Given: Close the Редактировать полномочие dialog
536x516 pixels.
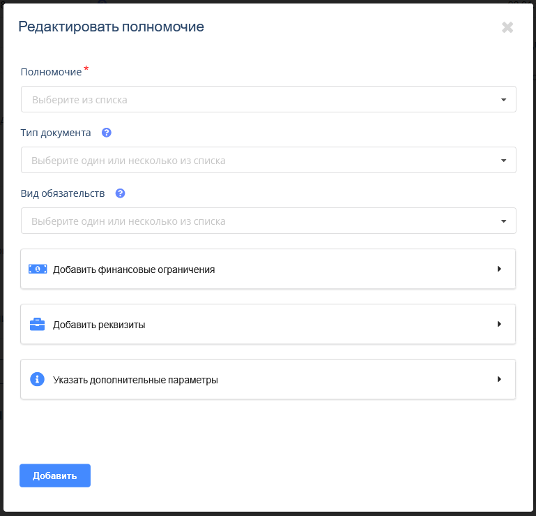Looking at the screenshot, I should point(507,27).
